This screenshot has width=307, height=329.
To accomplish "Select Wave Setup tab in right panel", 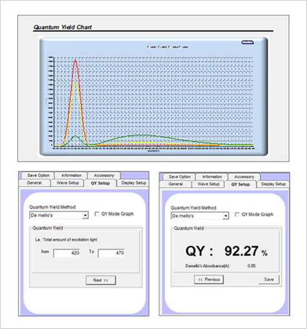I will click(x=208, y=184).
